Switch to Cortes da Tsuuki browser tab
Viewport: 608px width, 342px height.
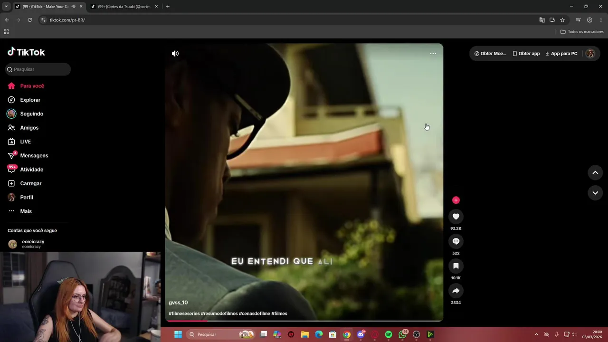[x=123, y=7]
